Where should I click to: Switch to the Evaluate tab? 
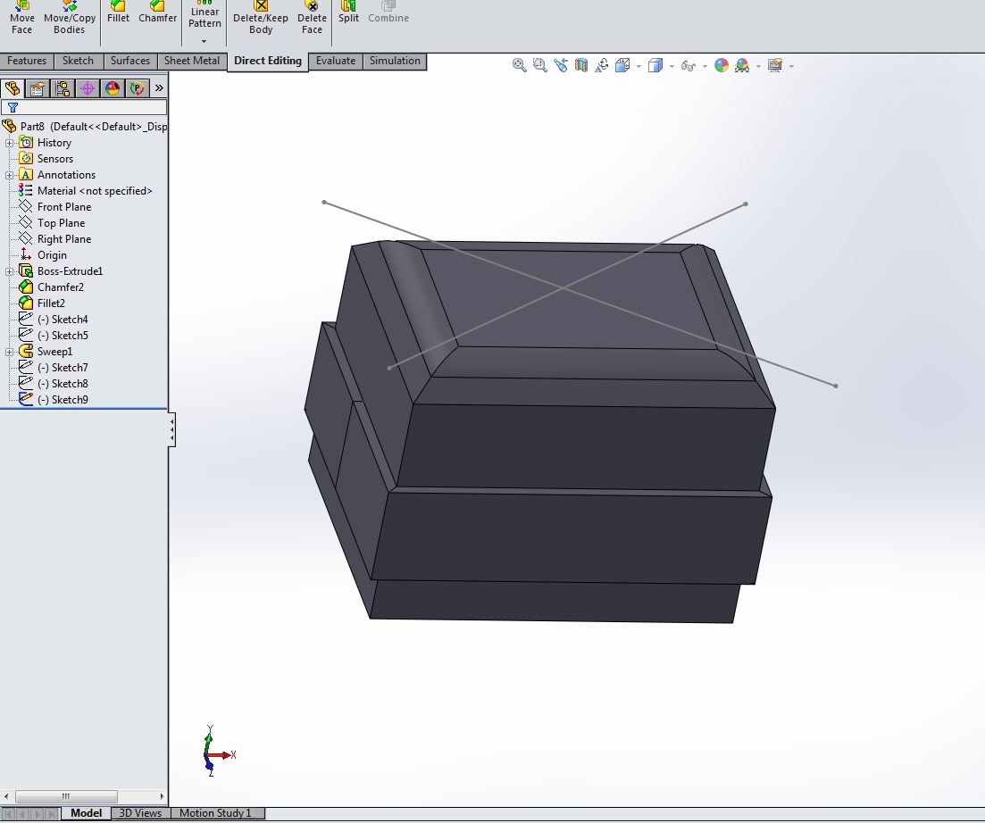tap(336, 61)
